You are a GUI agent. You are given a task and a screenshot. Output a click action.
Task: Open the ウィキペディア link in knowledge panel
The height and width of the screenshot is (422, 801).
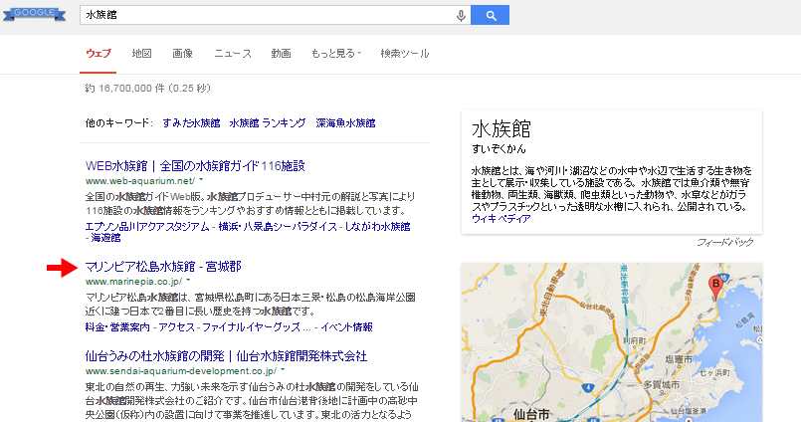[x=501, y=218]
